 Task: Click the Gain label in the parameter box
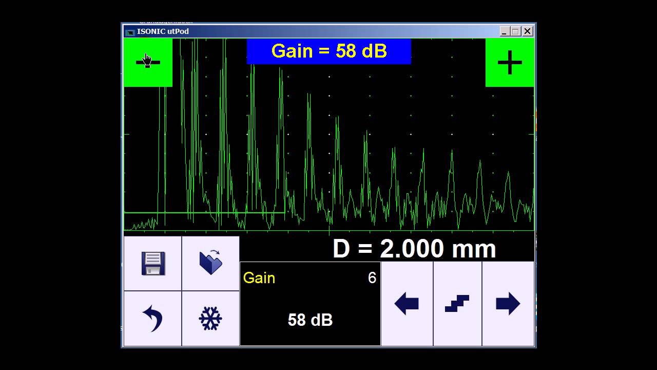pos(259,278)
